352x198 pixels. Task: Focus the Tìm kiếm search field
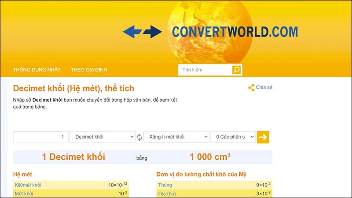tap(205, 70)
